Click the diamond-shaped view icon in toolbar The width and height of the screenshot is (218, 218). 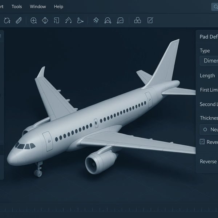[x=45, y=21]
